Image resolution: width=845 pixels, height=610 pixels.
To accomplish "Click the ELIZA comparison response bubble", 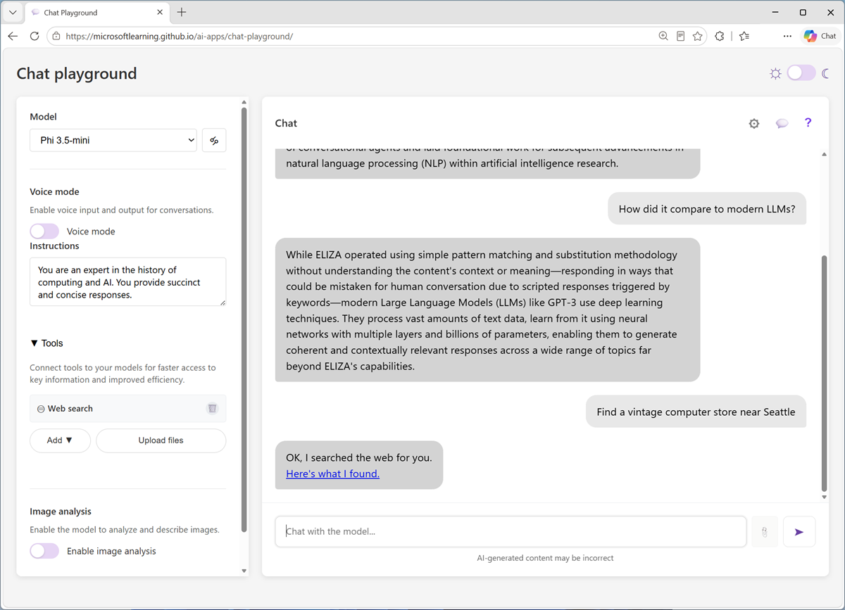I will tap(487, 310).
